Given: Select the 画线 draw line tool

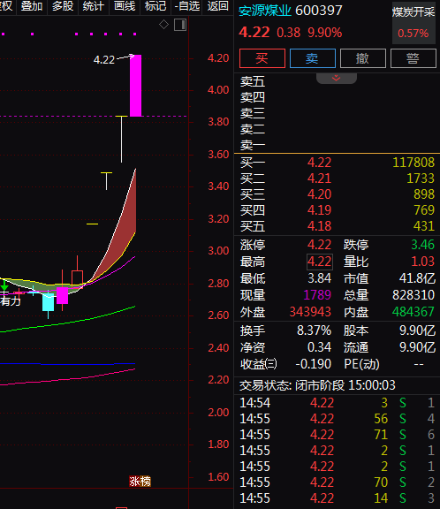Looking at the screenshot, I should coord(125,6).
